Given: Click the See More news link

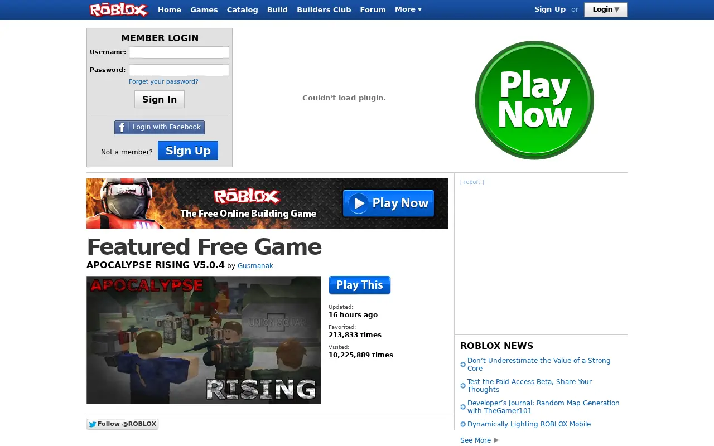Looking at the screenshot, I should 475,440.
